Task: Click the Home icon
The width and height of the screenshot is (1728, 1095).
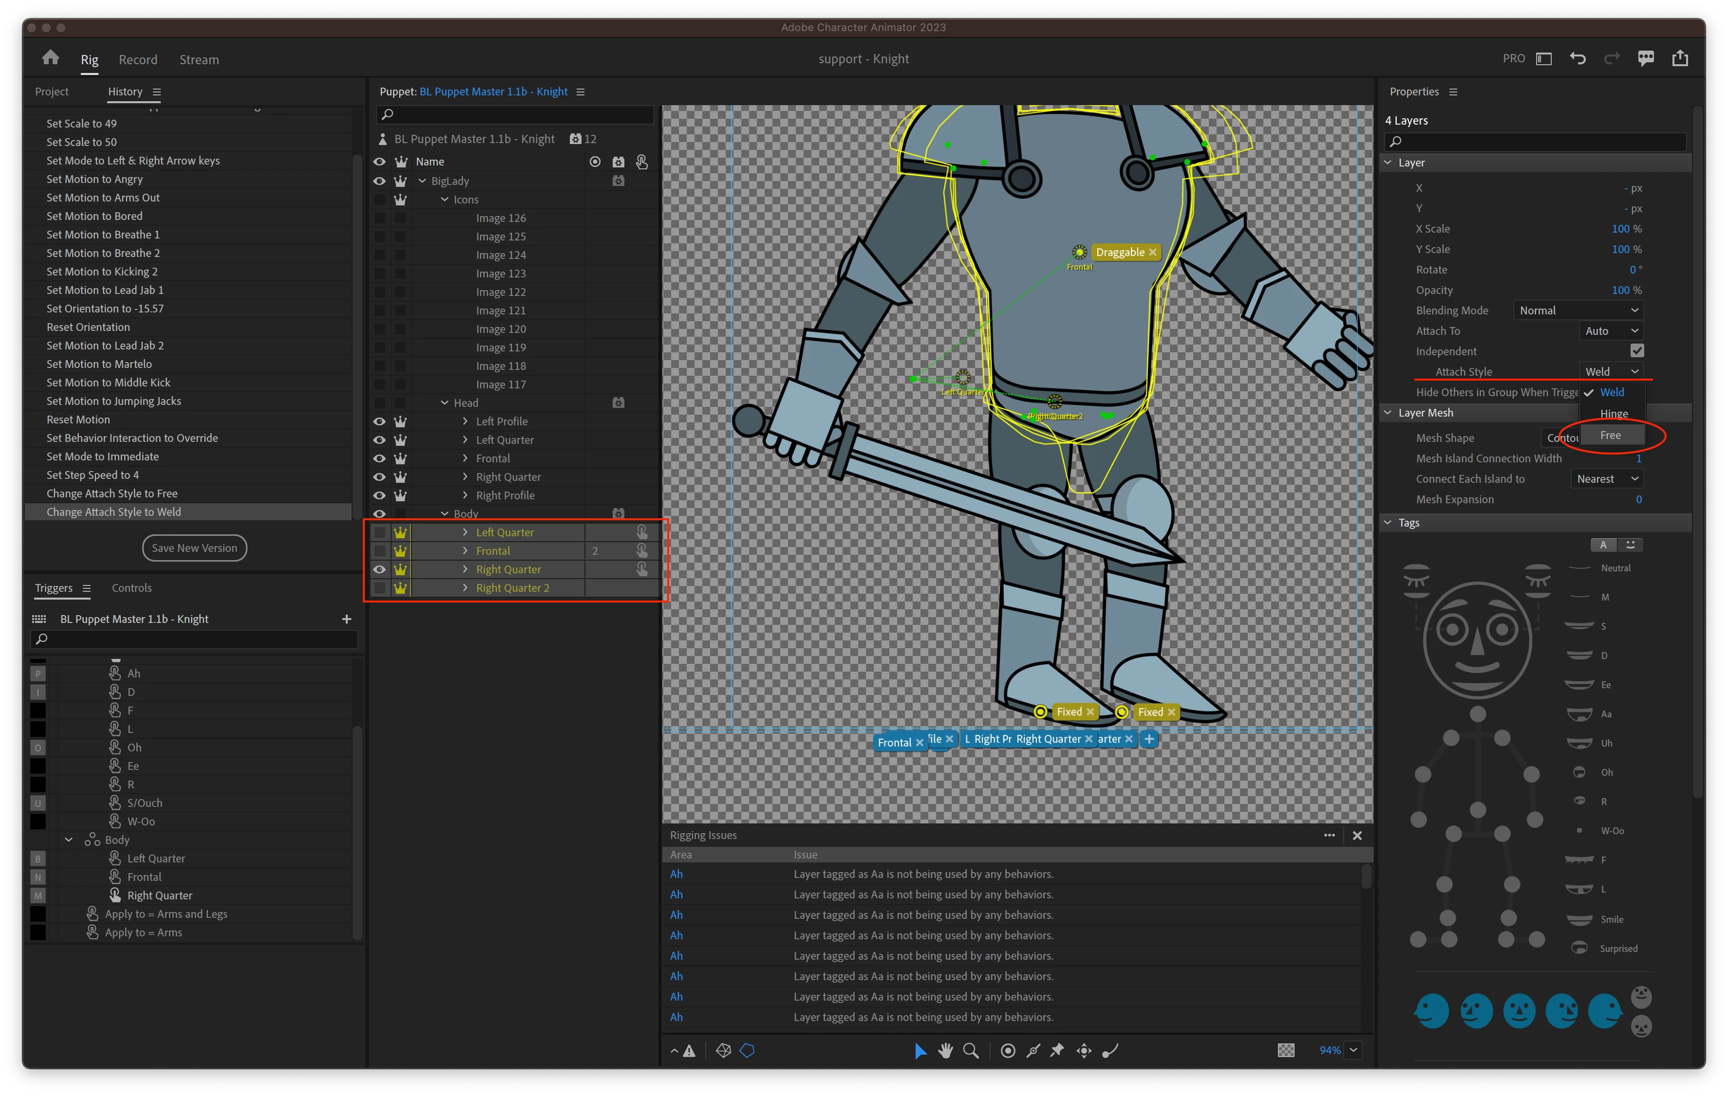Action: (x=50, y=58)
